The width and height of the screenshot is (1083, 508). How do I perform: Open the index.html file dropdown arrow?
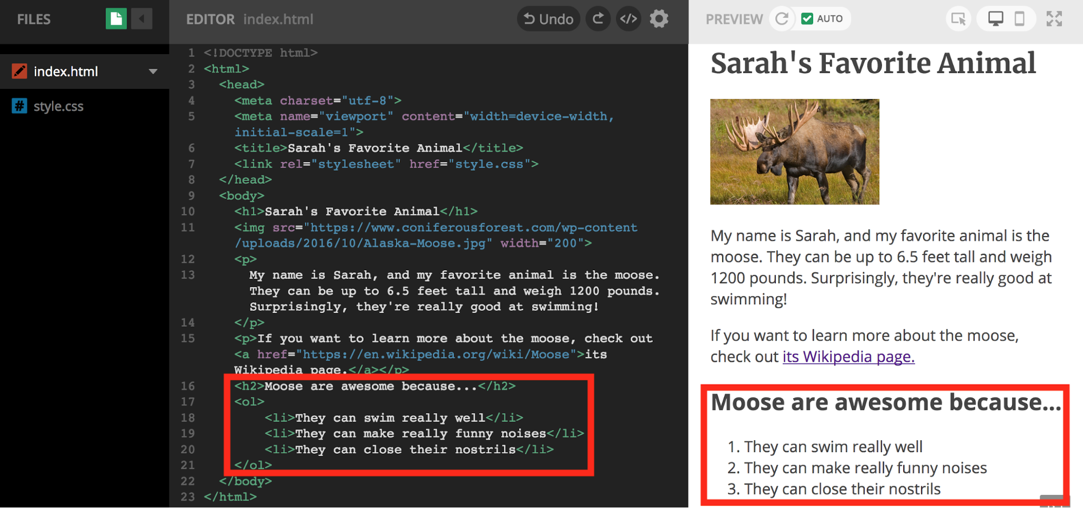click(153, 71)
